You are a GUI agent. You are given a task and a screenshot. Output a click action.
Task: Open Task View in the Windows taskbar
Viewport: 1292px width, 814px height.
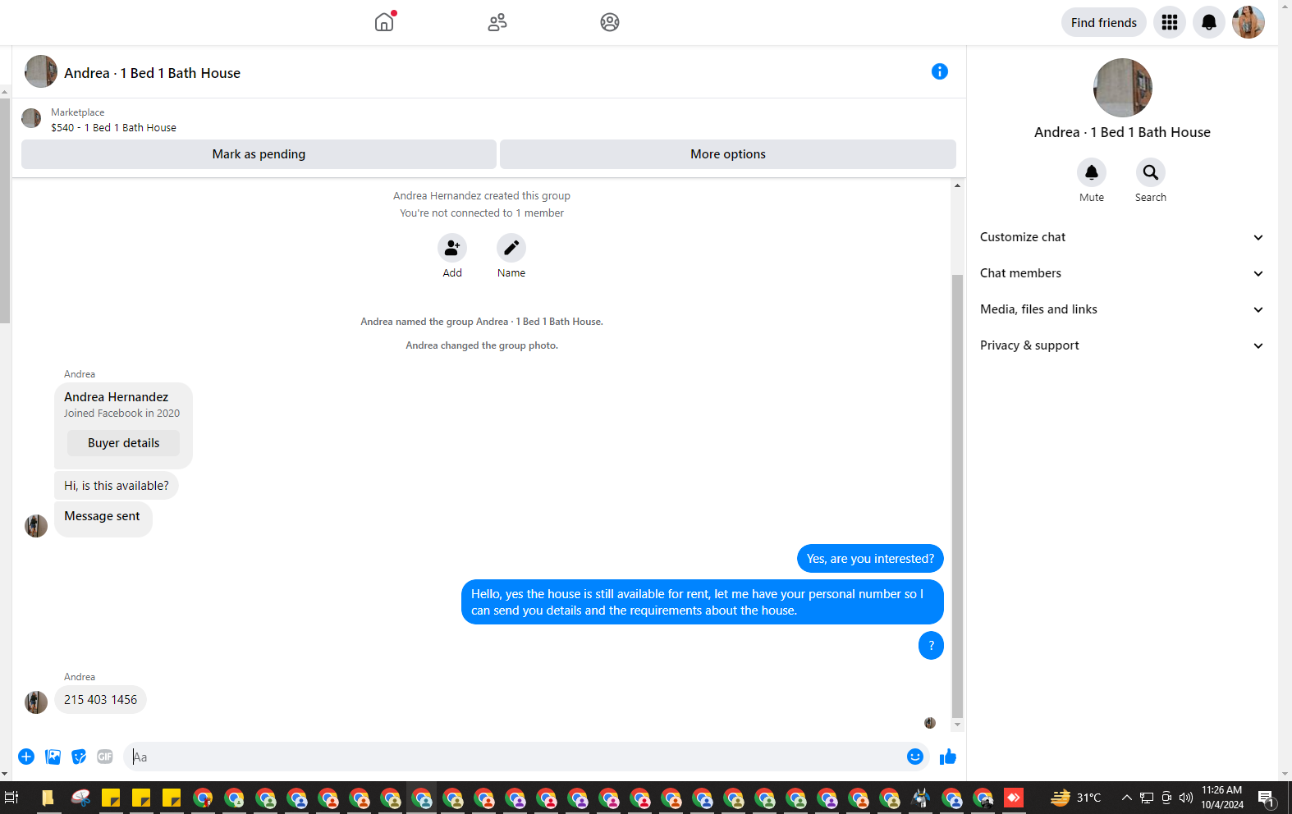[x=11, y=798]
